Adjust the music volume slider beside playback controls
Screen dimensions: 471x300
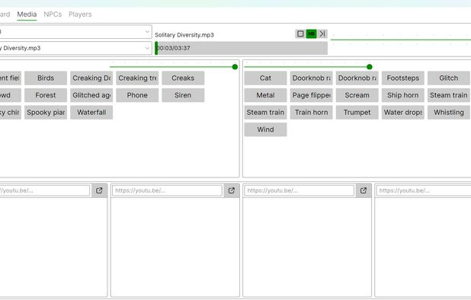click(x=401, y=40)
